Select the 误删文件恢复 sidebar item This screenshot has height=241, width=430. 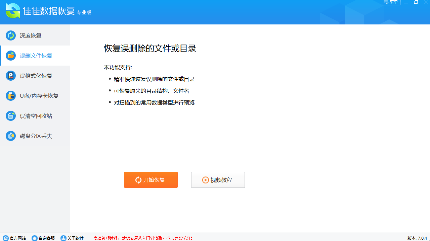click(35, 56)
